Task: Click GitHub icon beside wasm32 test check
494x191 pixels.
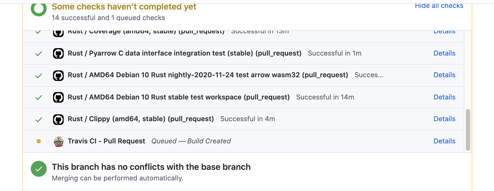Action: coord(58,75)
